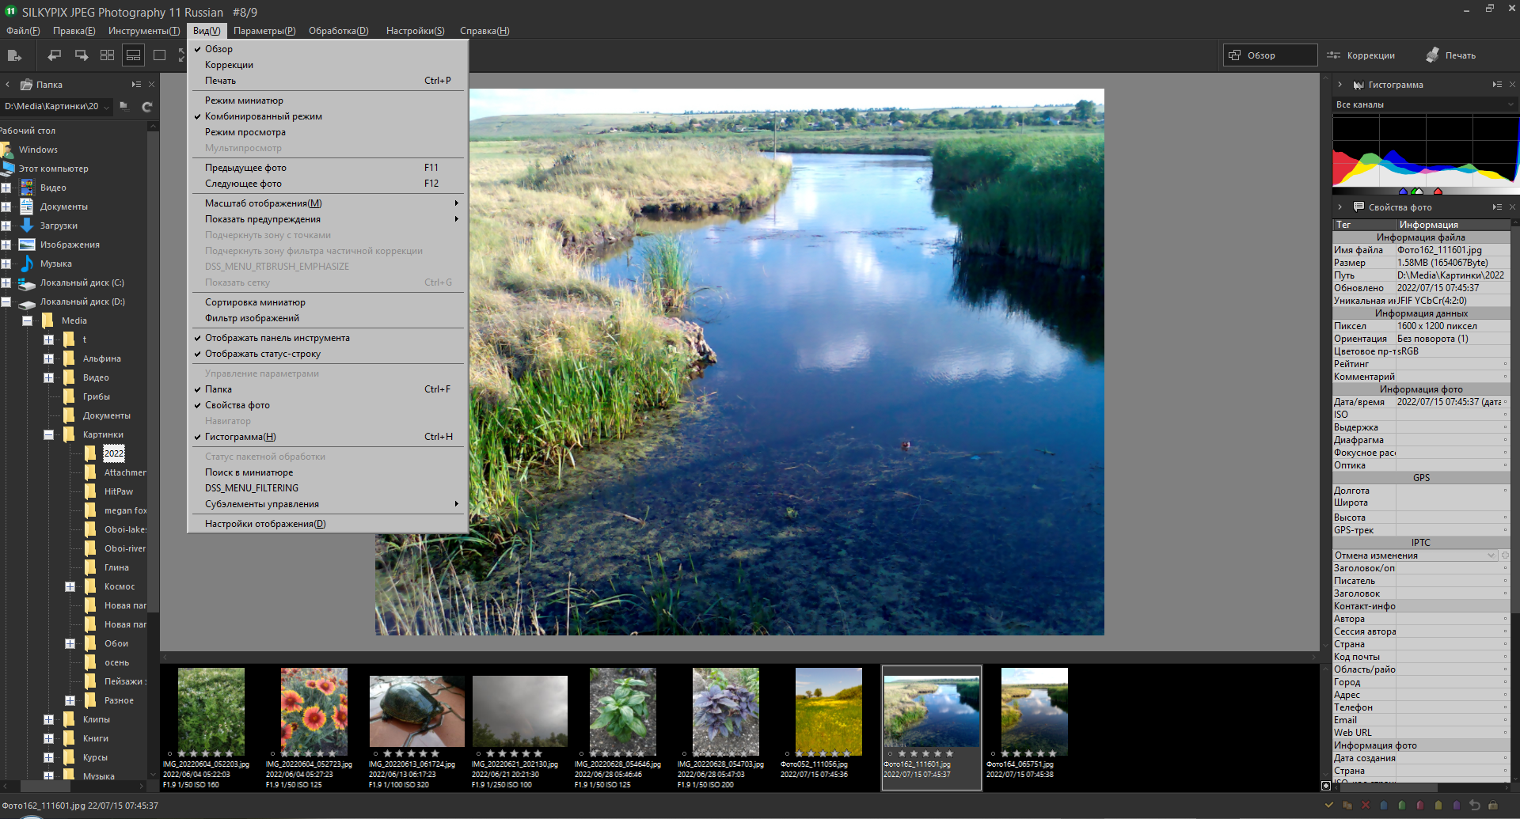Click the red X reject mark icon

point(1365,805)
